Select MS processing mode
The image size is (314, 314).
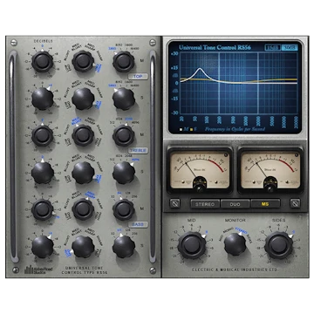click(x=265, y=204)
